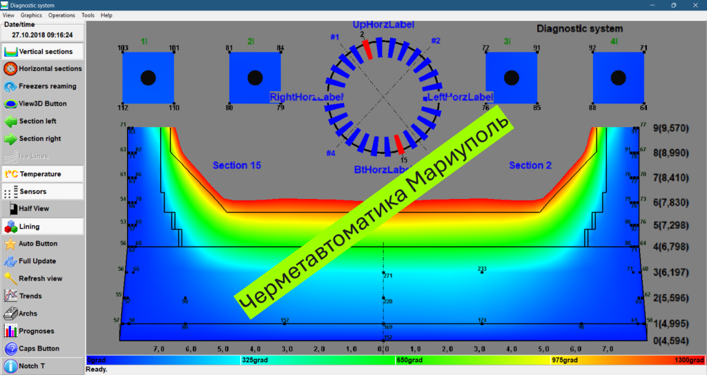Viewport: 707px width, 375px height.
Task: Open the View menu
Action: click(x=8, y=15)
